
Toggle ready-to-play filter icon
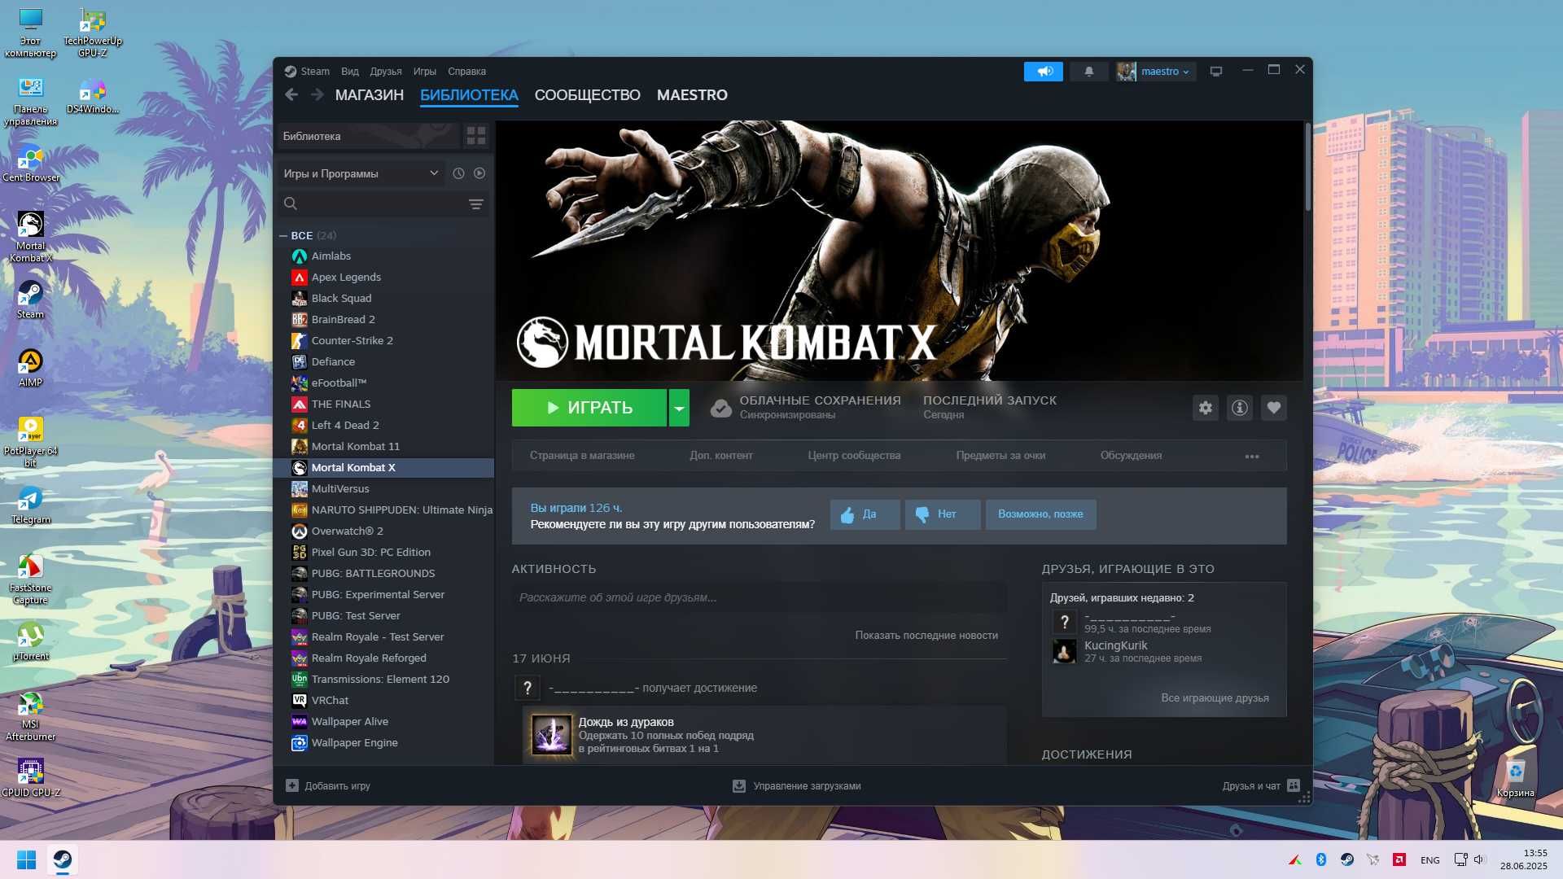(x=479, y=173)
